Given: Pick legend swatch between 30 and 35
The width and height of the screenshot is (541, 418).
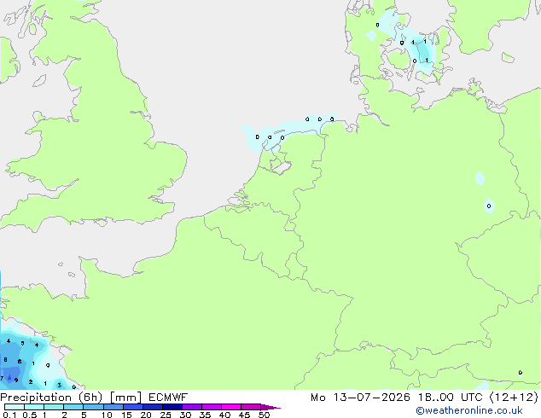Looking at the screenshot, I should coord(192,407).
